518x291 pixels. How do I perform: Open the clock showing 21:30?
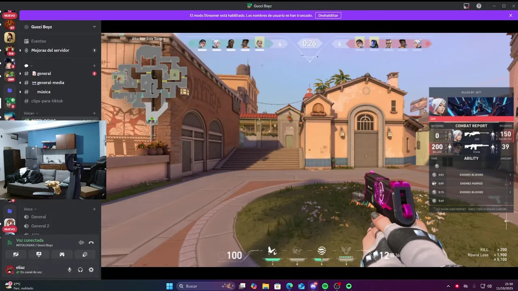504,286
